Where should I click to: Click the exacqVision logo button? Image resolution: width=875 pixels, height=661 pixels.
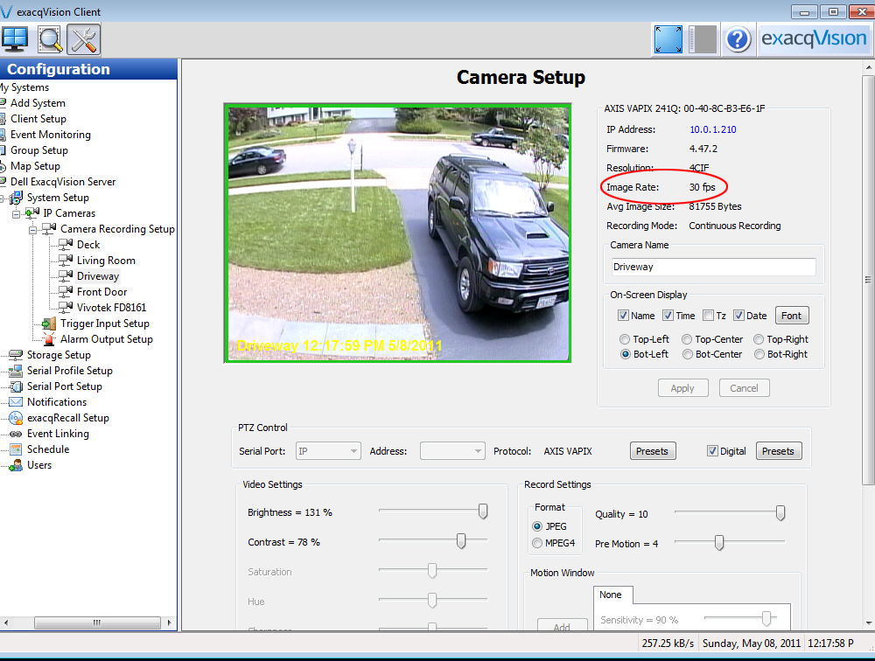(x=813, y=39)
